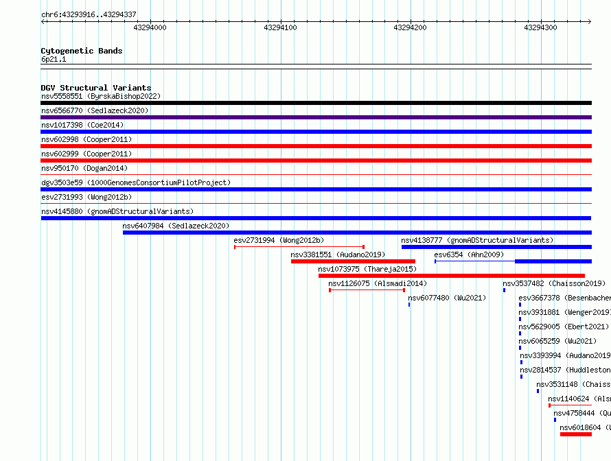
Task: Click the red nsv3381551 Audano2019 bar
Action: coord(353,261)
